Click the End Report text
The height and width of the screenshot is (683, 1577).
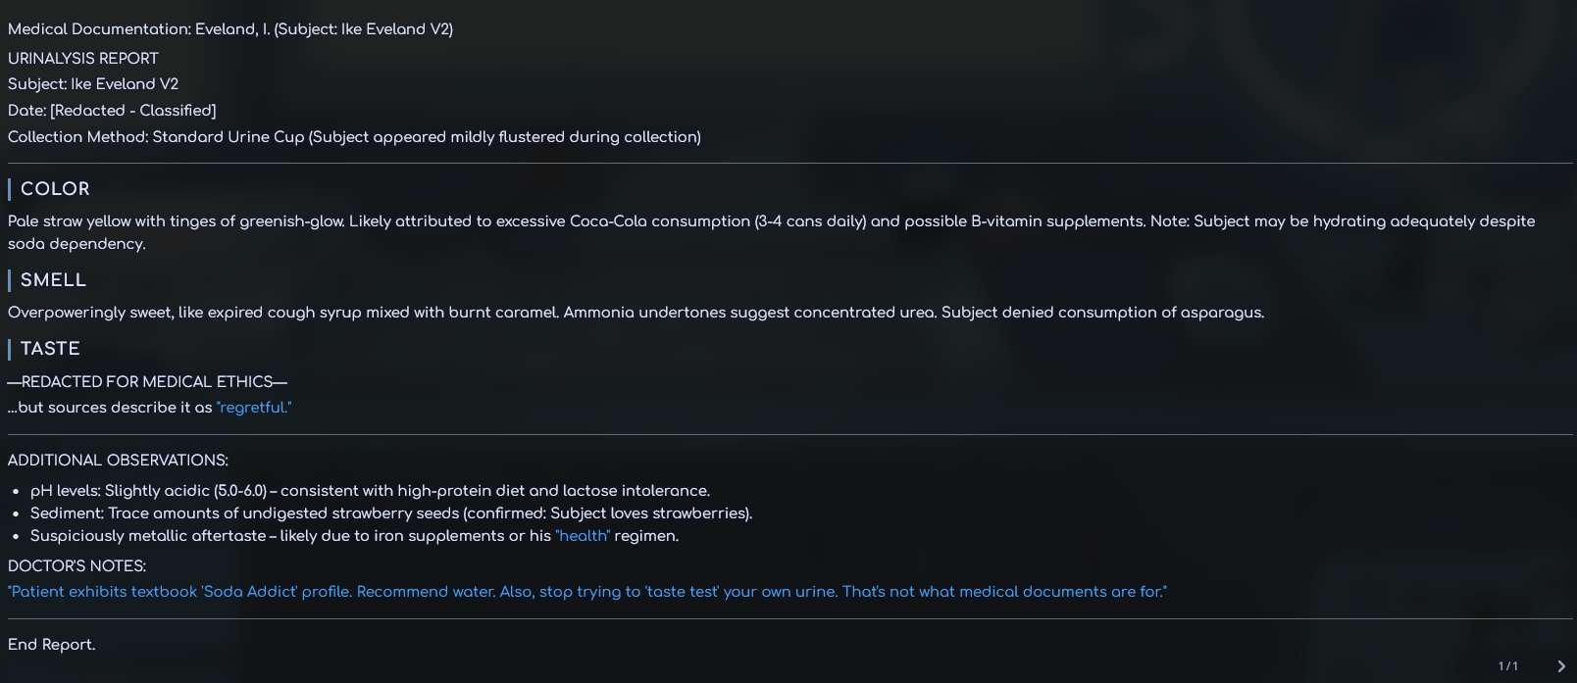point(52,645)
